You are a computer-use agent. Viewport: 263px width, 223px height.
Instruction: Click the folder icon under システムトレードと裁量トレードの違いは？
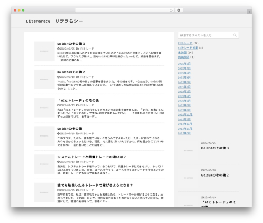[77, 162]
